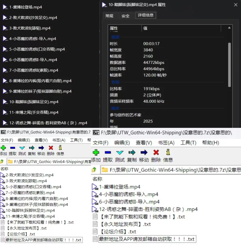Image resolution: width=241 pixels, height=248 pixels.
Task: Select the Test (测试) icon in right 7-Zip window
Action: point(120,153)
